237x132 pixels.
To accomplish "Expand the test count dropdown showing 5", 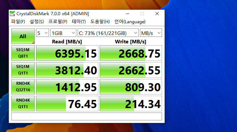I will [43, 33].
